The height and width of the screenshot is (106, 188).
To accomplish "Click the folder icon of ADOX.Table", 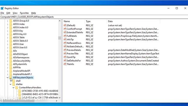I will pyautogui.click(x=11, y=37).
